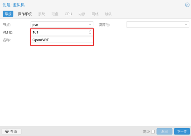
Task: Decrease VM ID with down arrow
Action: [x=90, y=33]
